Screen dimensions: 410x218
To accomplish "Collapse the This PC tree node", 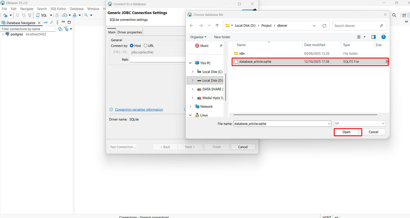I will pyautogui.click(x=190, y=63).
